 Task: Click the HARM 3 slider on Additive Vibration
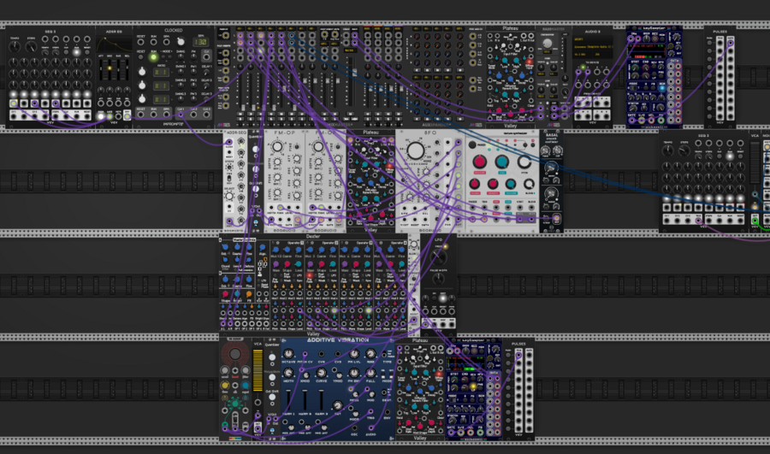(321, 400)
